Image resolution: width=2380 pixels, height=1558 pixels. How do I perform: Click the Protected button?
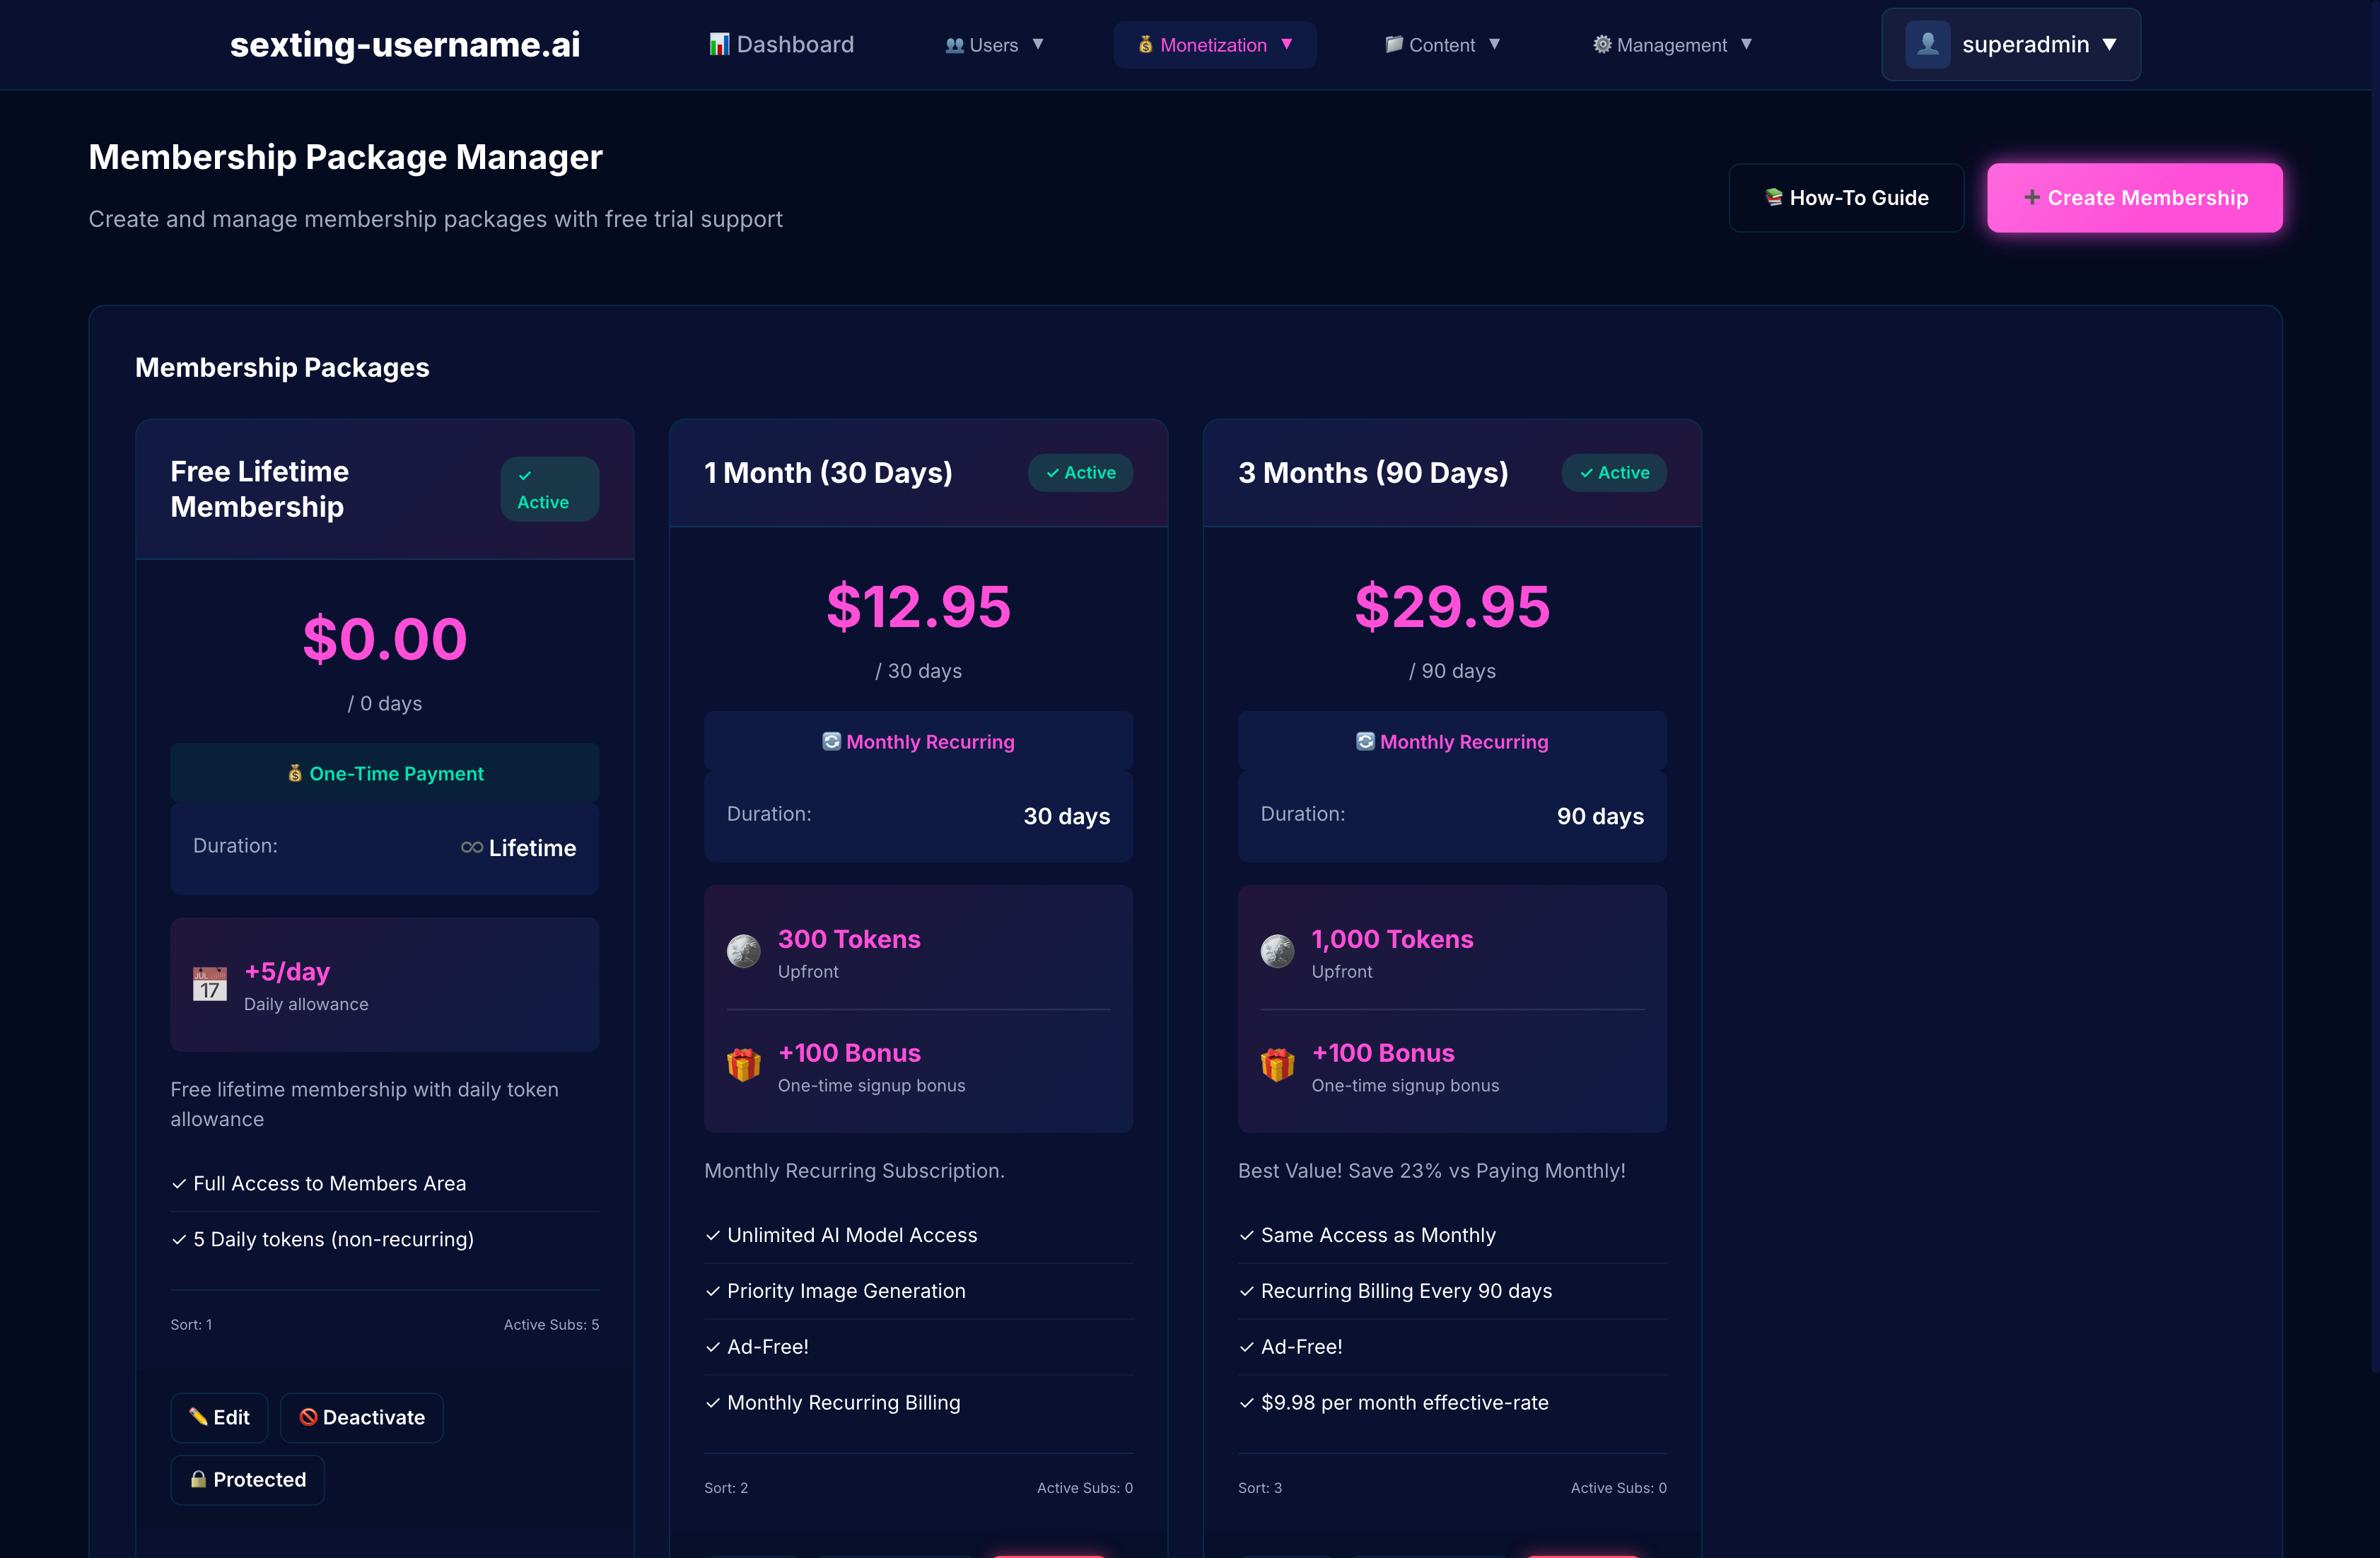247,1479
